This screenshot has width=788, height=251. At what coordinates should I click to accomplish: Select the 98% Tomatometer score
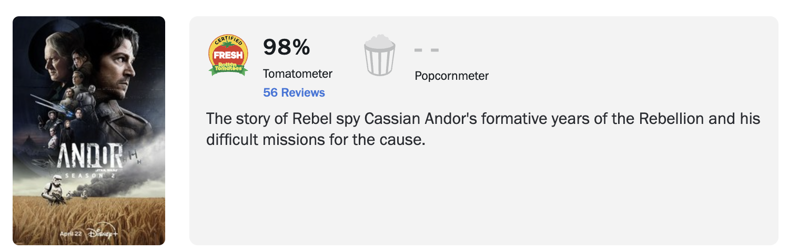(287, 48)
